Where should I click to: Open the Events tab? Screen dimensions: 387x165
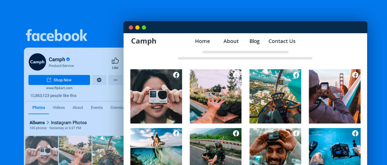click(97, 108)
